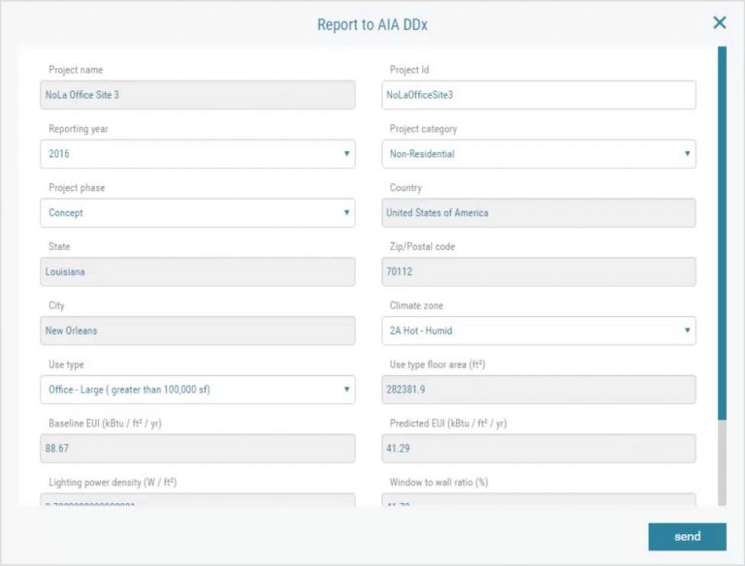Select the Country field showing United States
Image resolution: width=745 pixels, height=566 pixels.
538,213
